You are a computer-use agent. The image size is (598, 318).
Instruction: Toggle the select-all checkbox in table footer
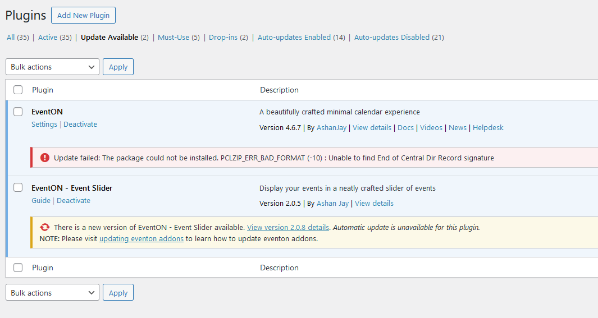(18, 268)
